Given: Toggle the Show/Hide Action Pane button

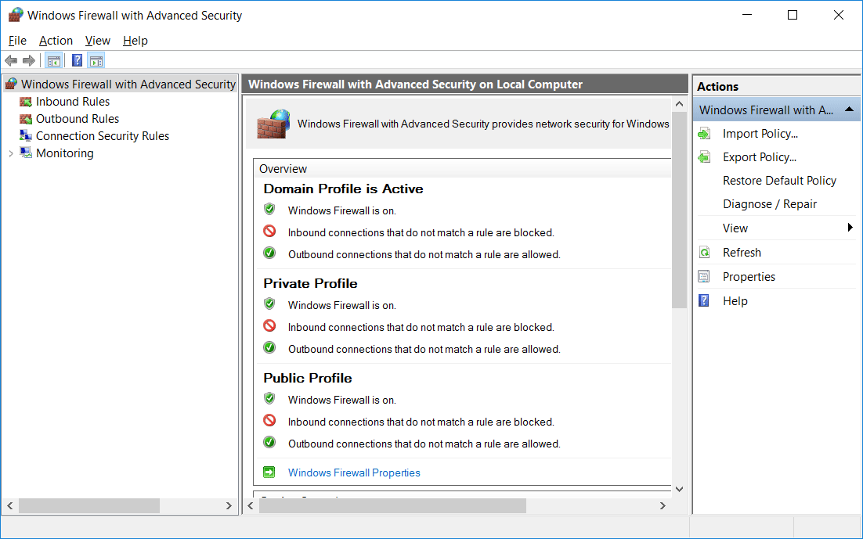Looking at the screenshot, I should (x=96, y=61).
